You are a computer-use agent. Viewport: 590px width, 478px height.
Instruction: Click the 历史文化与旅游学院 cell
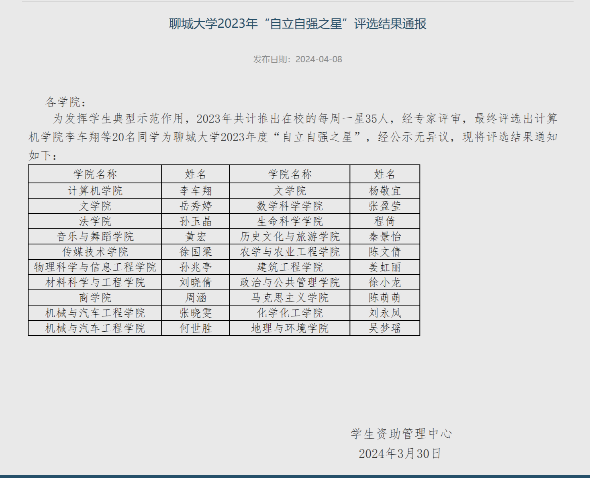point(290,236)
